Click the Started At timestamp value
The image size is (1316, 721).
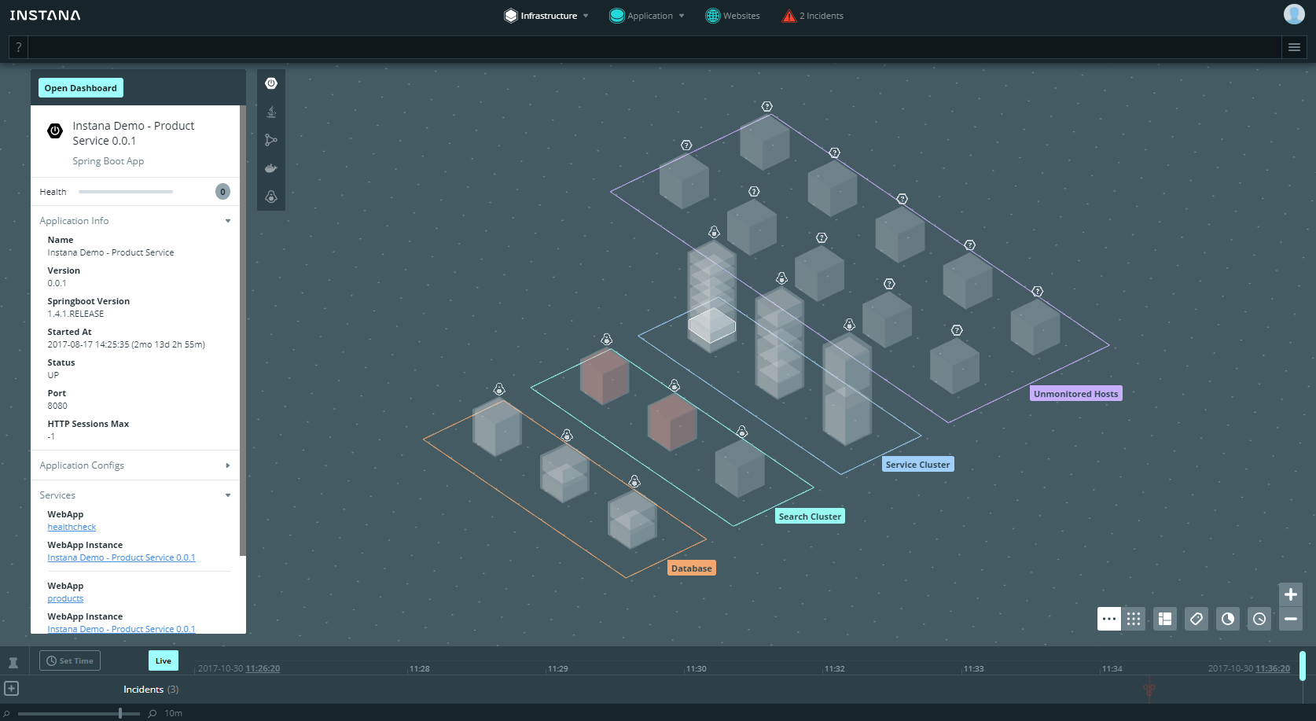[126, 345]
